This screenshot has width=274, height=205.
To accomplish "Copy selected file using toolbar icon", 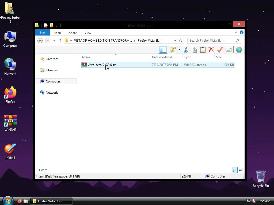I will [x=194, y=50].
